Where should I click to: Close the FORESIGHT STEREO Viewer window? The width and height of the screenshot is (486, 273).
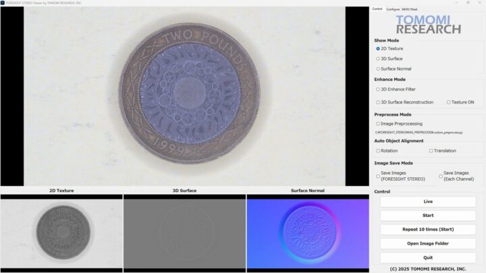[480, 3]
